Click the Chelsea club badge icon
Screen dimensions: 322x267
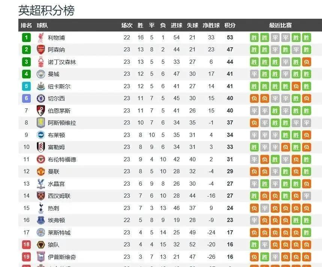(40, 99)
